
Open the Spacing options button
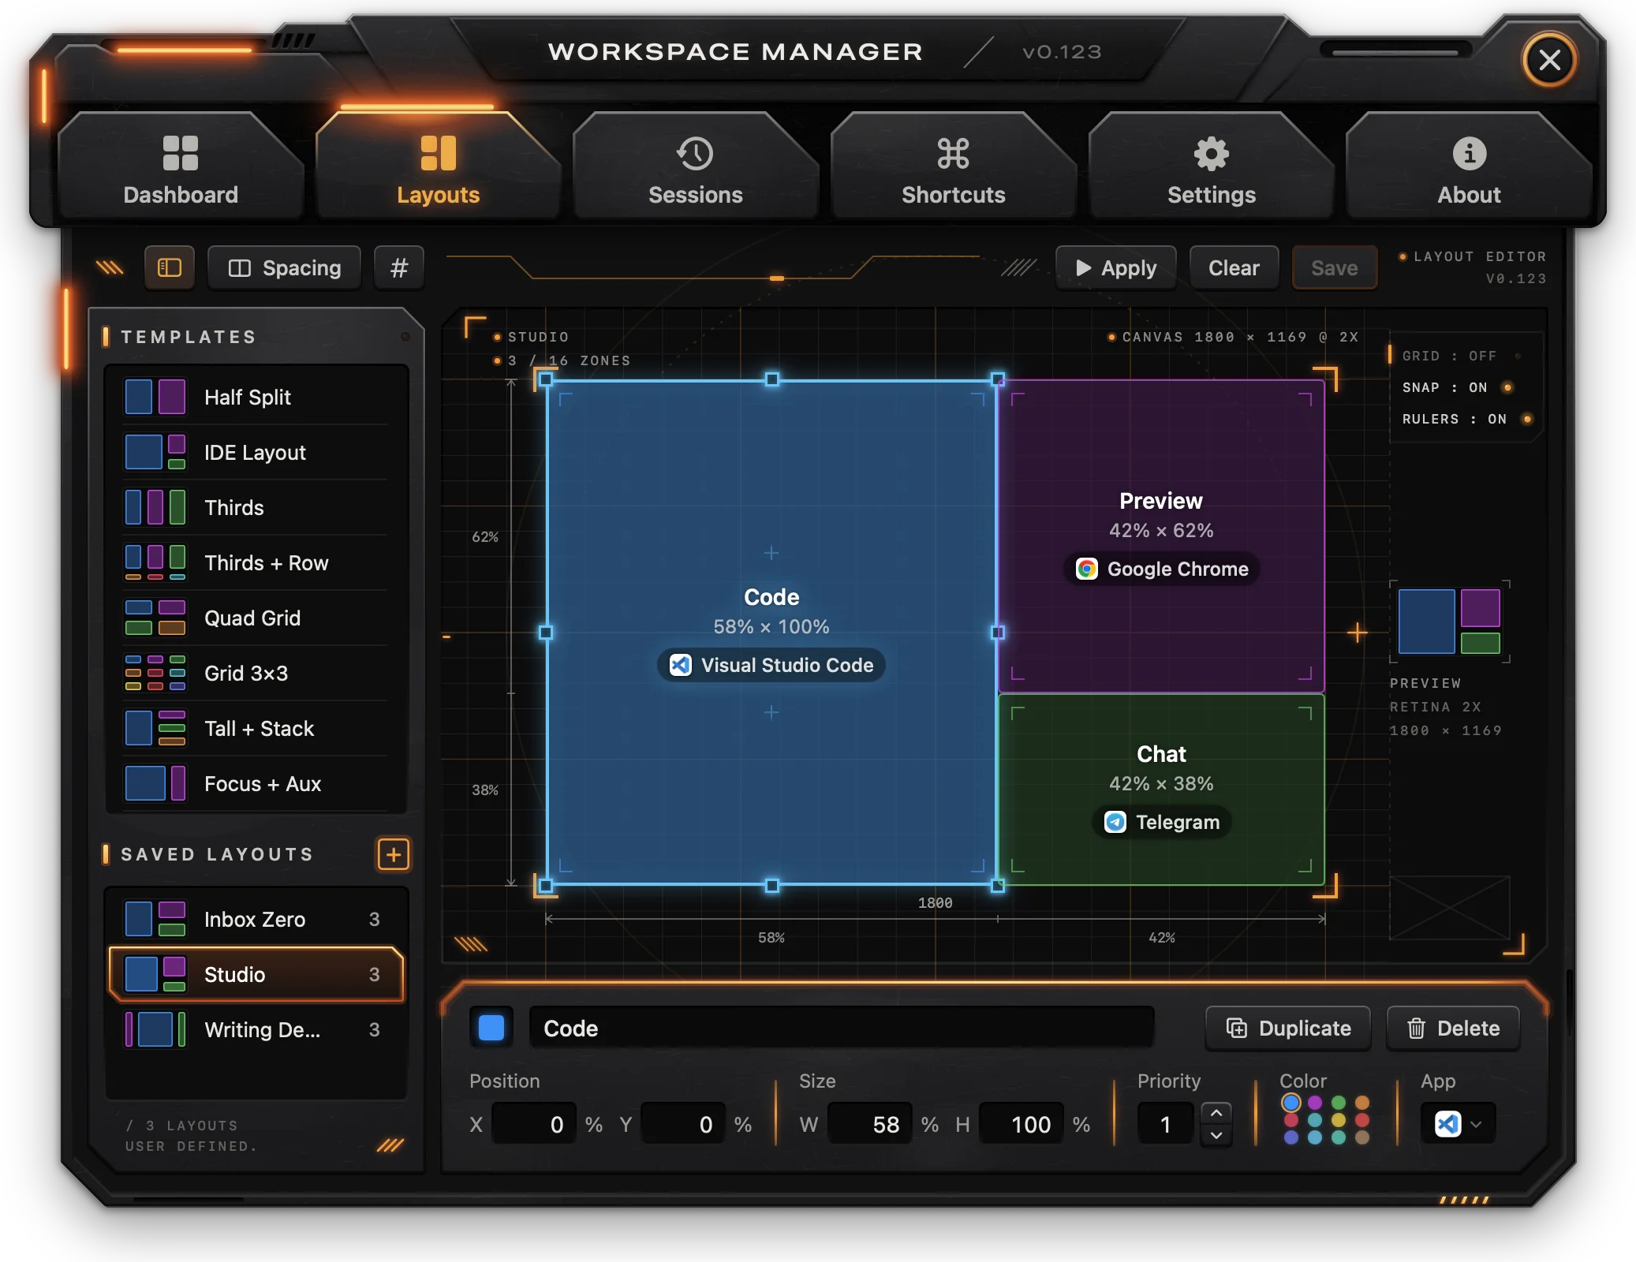pyautogui.click(x=284, y=268)
